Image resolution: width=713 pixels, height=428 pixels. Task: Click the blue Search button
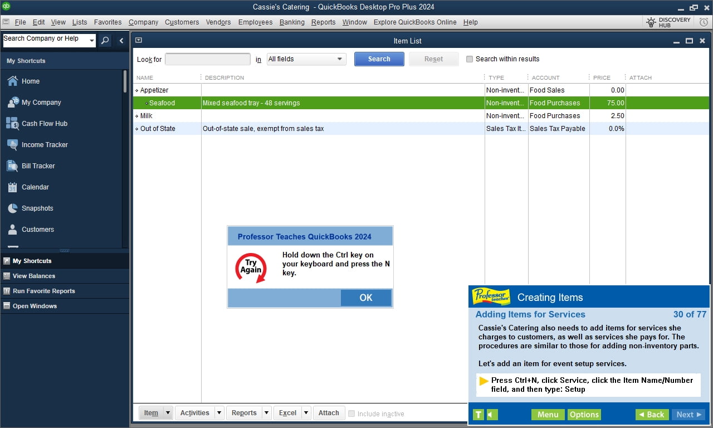379,59
